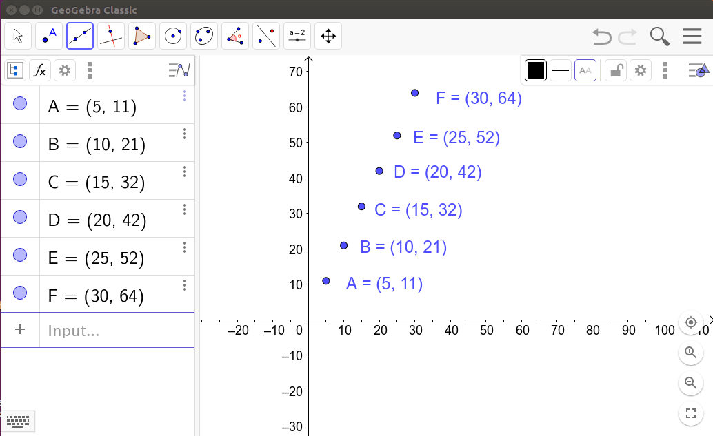Pick the Circle with Center tool
Screen dimensions: 713x436
click(x=173, y=36)
